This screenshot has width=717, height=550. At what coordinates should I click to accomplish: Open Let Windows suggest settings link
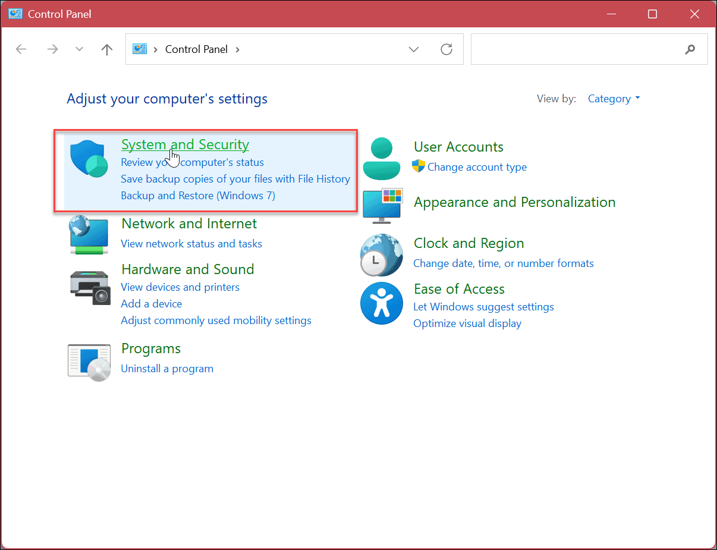pyautogui.click(x=483, y=307)
